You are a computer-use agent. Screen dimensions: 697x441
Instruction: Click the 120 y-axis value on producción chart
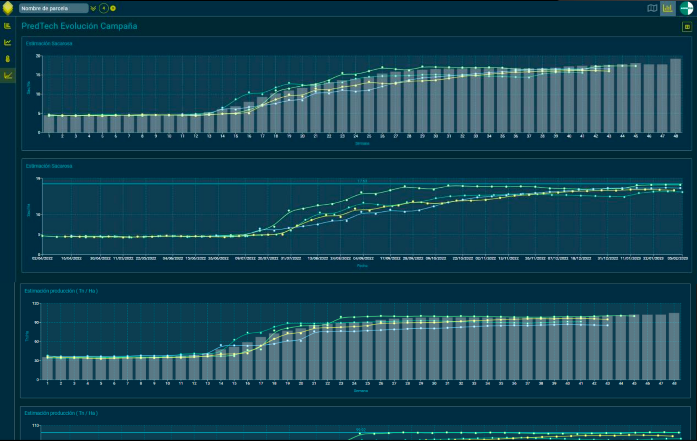[x=36, y=303]
